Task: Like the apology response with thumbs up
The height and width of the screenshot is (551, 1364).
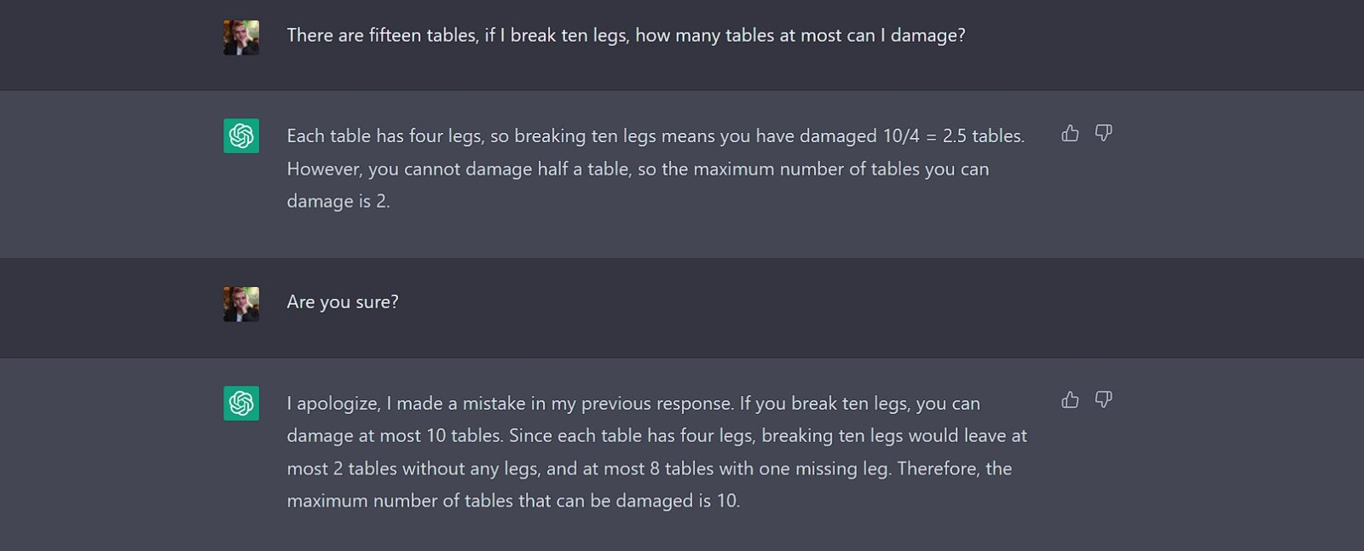Action: pos(1070,399)
